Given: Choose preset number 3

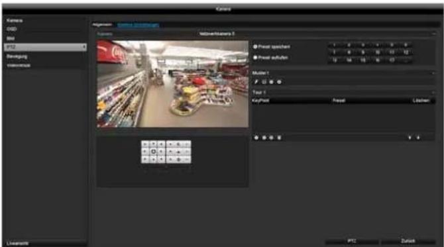Looking at the screenshot, I should click(363, 45).
